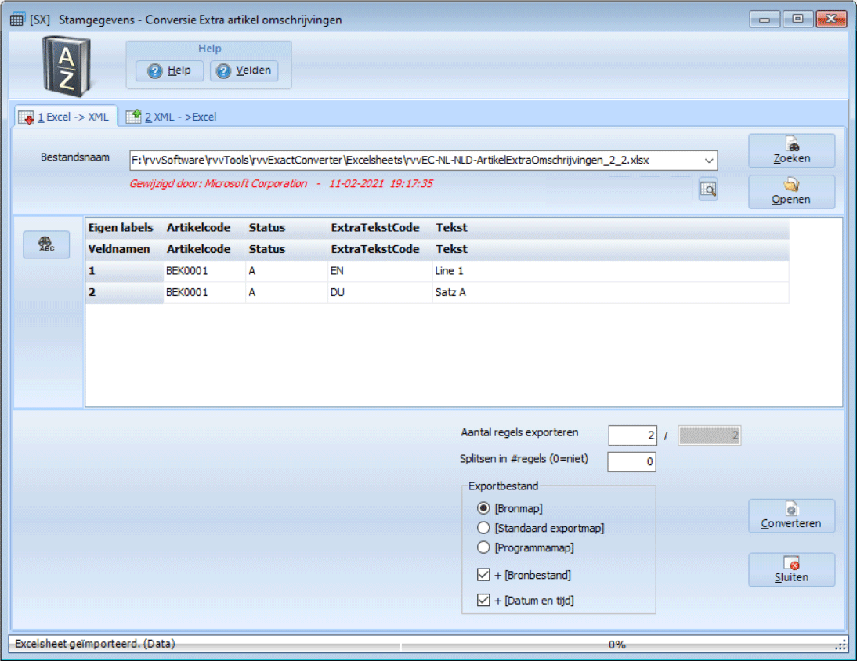
Task: Select the [Standaard exportmap] radio option
Action: pos(484,528)
